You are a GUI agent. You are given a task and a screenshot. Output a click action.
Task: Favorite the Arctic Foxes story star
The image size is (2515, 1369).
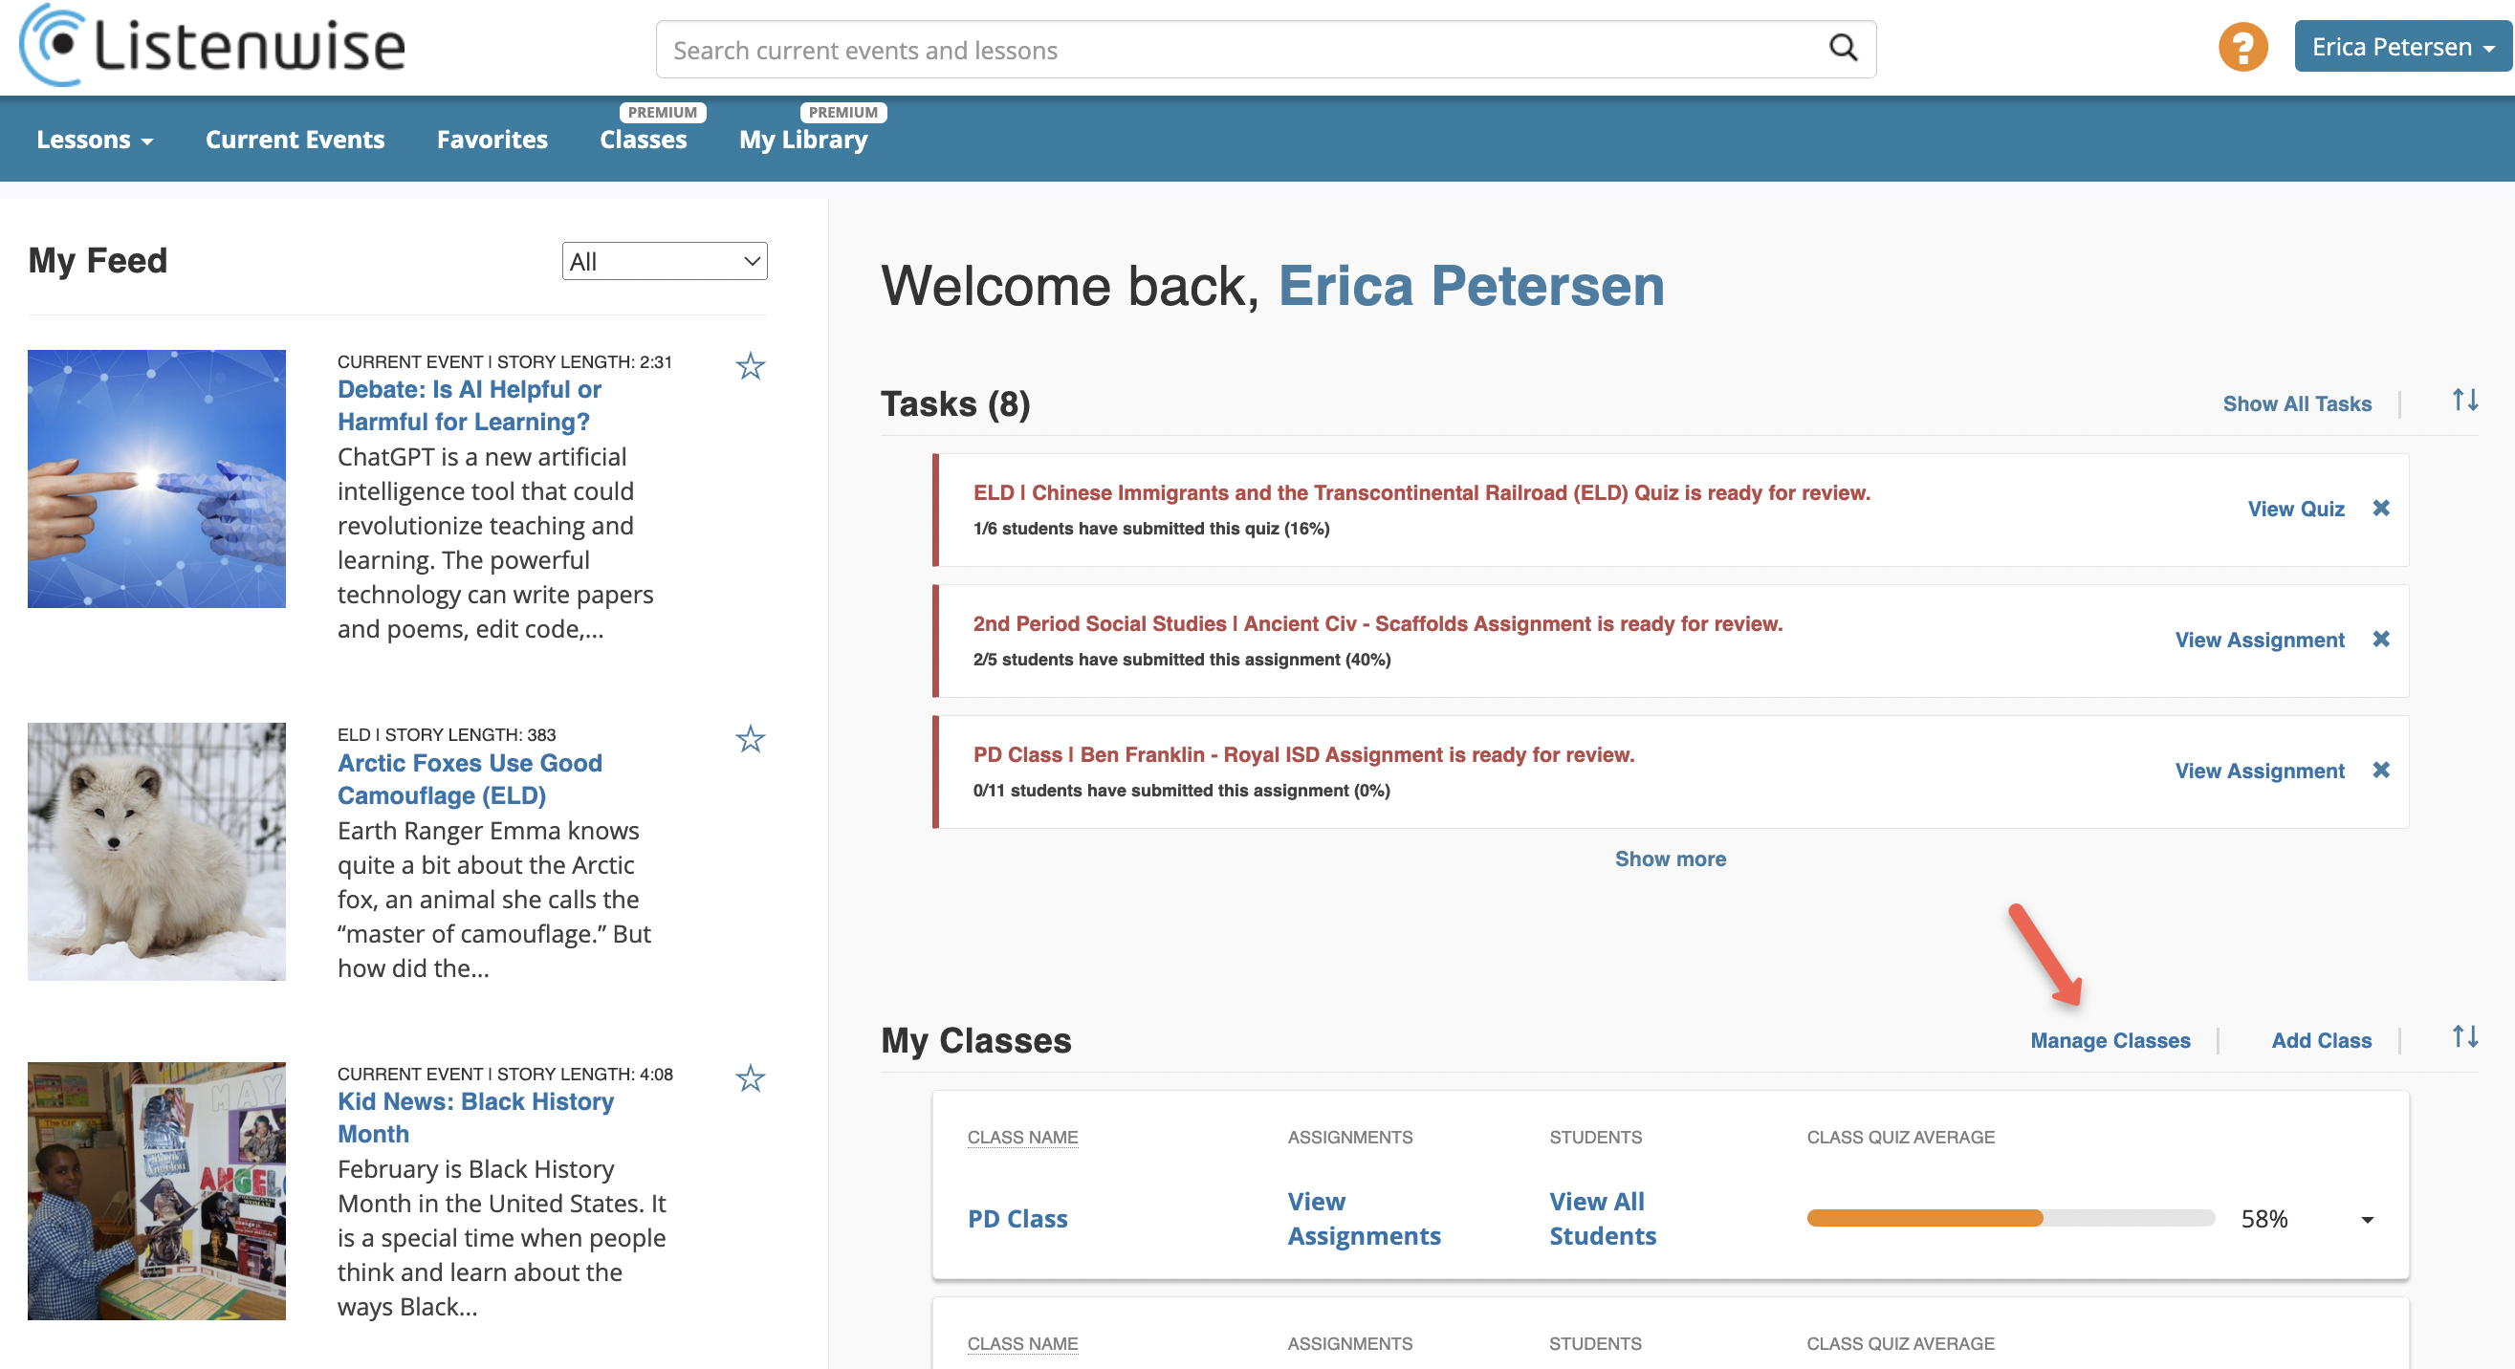coord(750,740)
